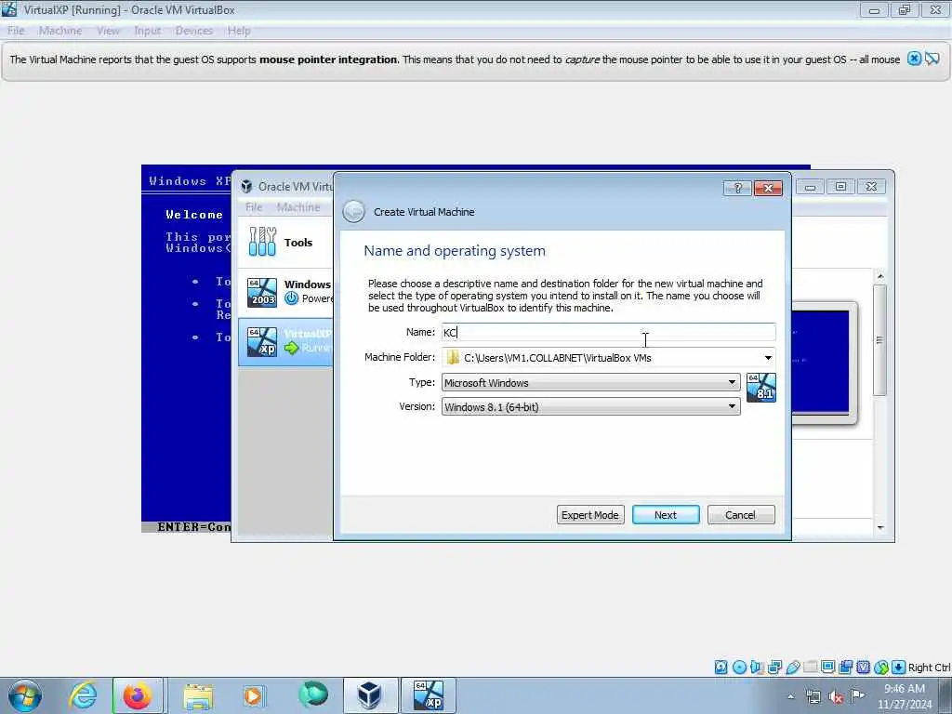Viewport: 952px width, 714px height.
Task: Click the VirtualXP VM taskbar icon
Action: [x=428, y=695]
